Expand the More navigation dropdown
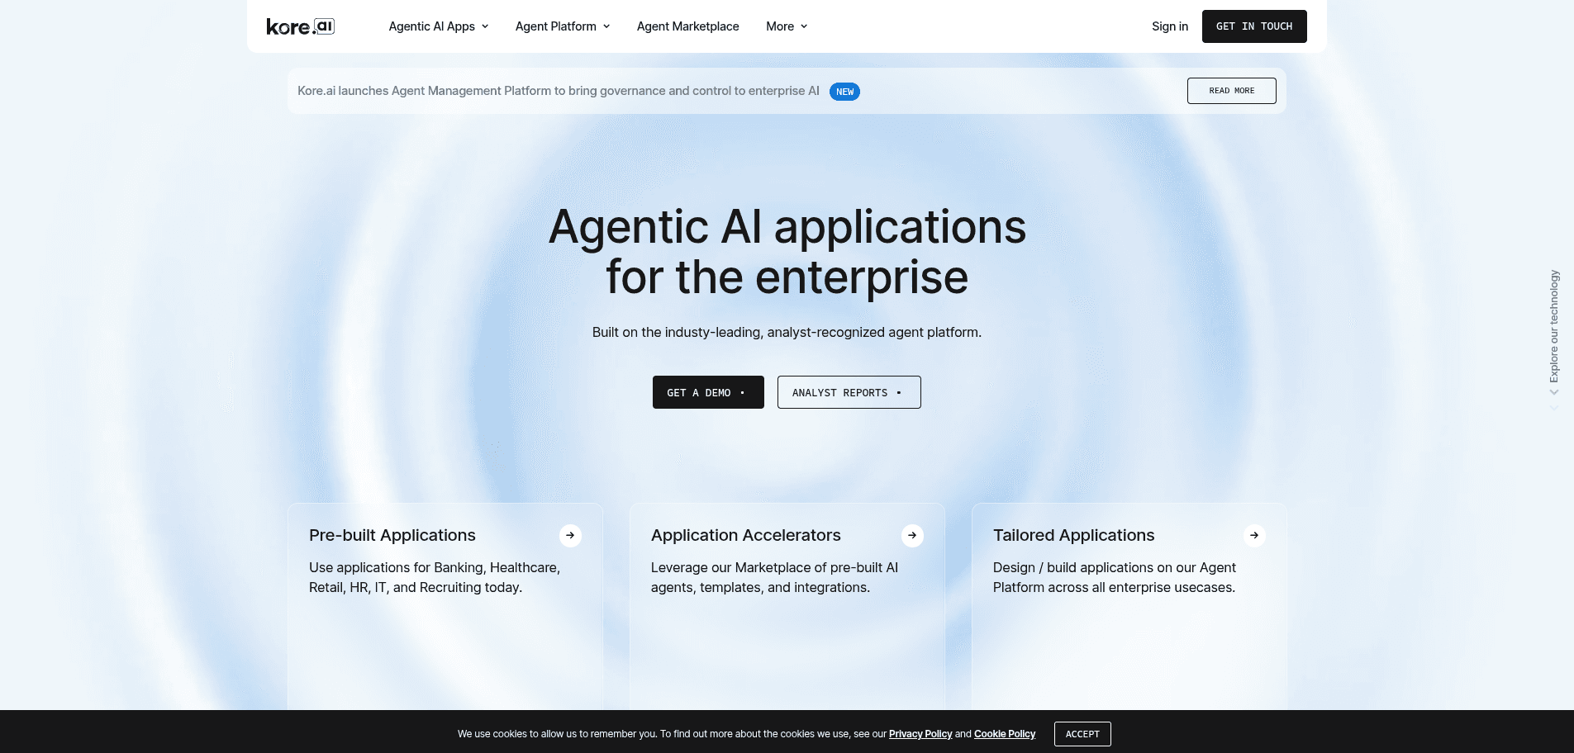 (x=786, y=26)
